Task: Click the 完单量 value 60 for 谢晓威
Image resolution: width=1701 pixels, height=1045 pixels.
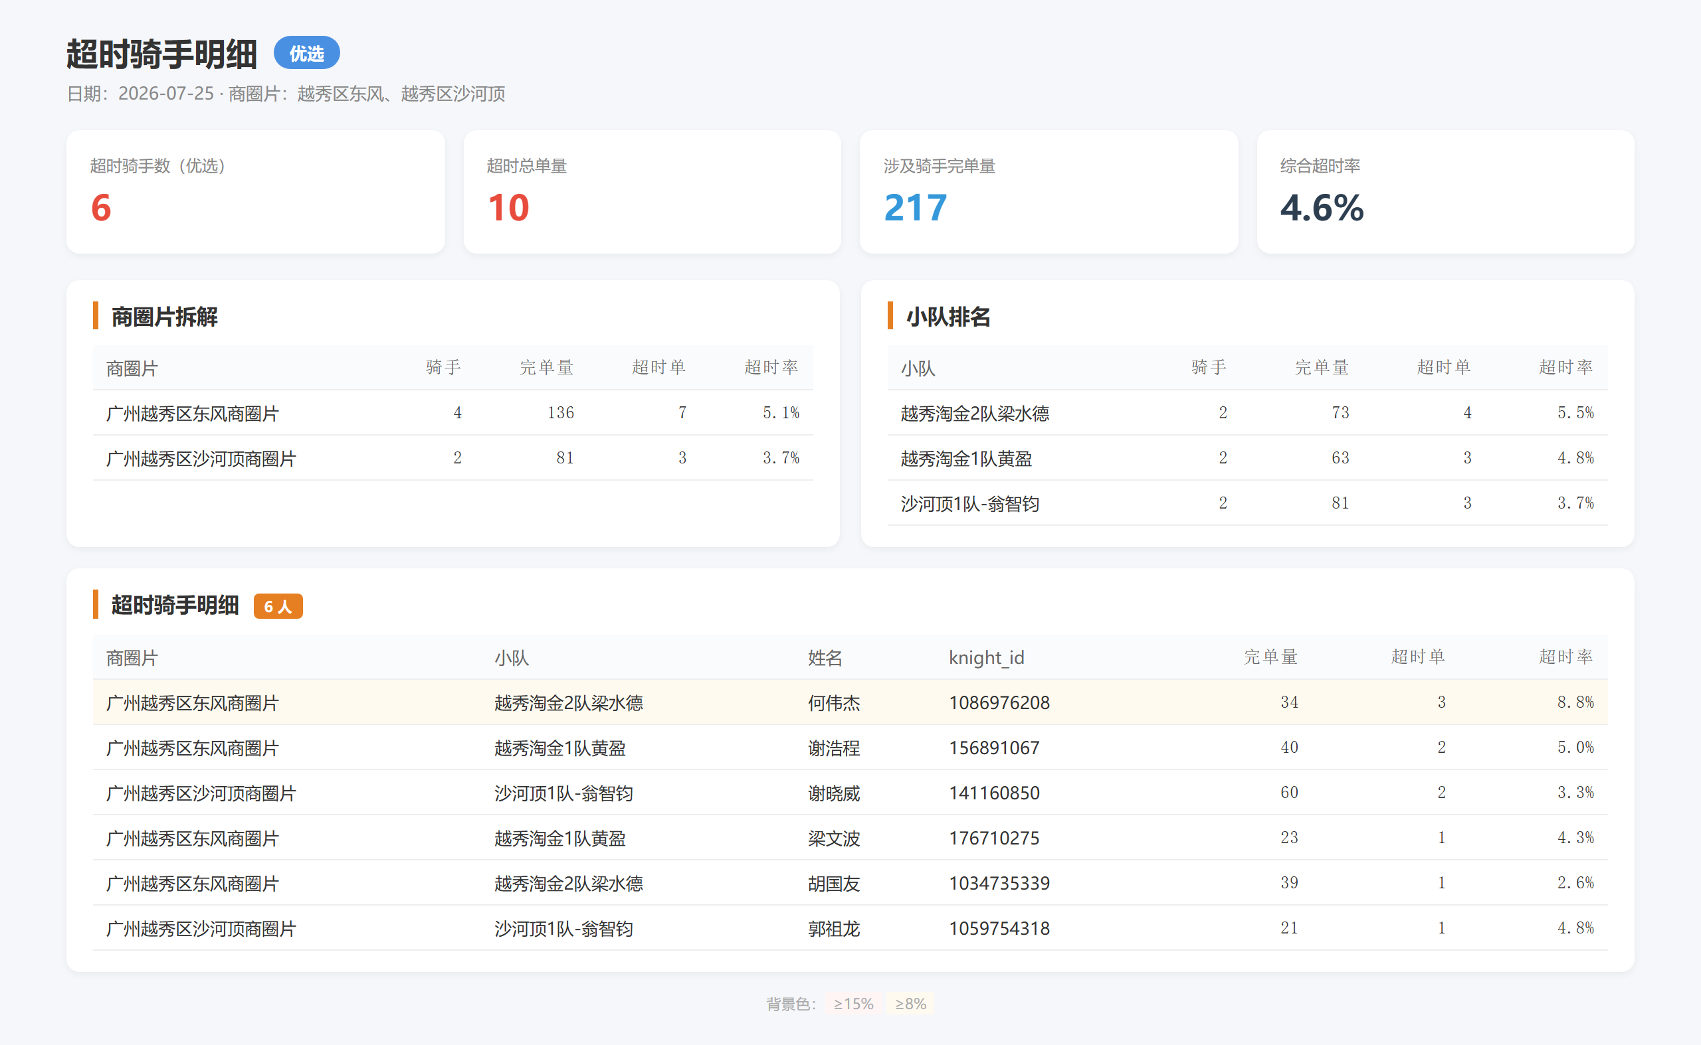Action: pos(1290,793)
